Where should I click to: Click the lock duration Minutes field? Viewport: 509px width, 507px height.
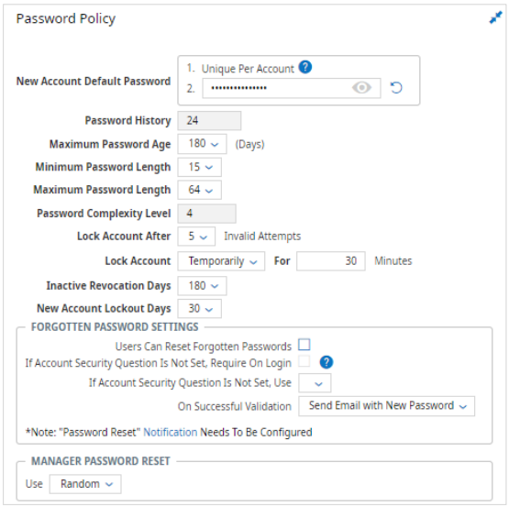tap(331, 261)
